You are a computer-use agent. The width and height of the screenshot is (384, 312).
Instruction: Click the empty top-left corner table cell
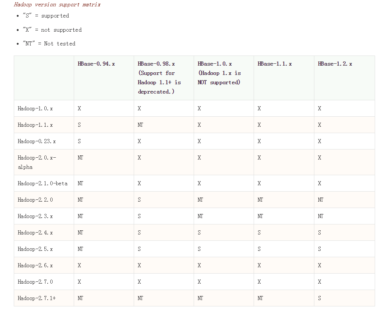coord(44,78)
